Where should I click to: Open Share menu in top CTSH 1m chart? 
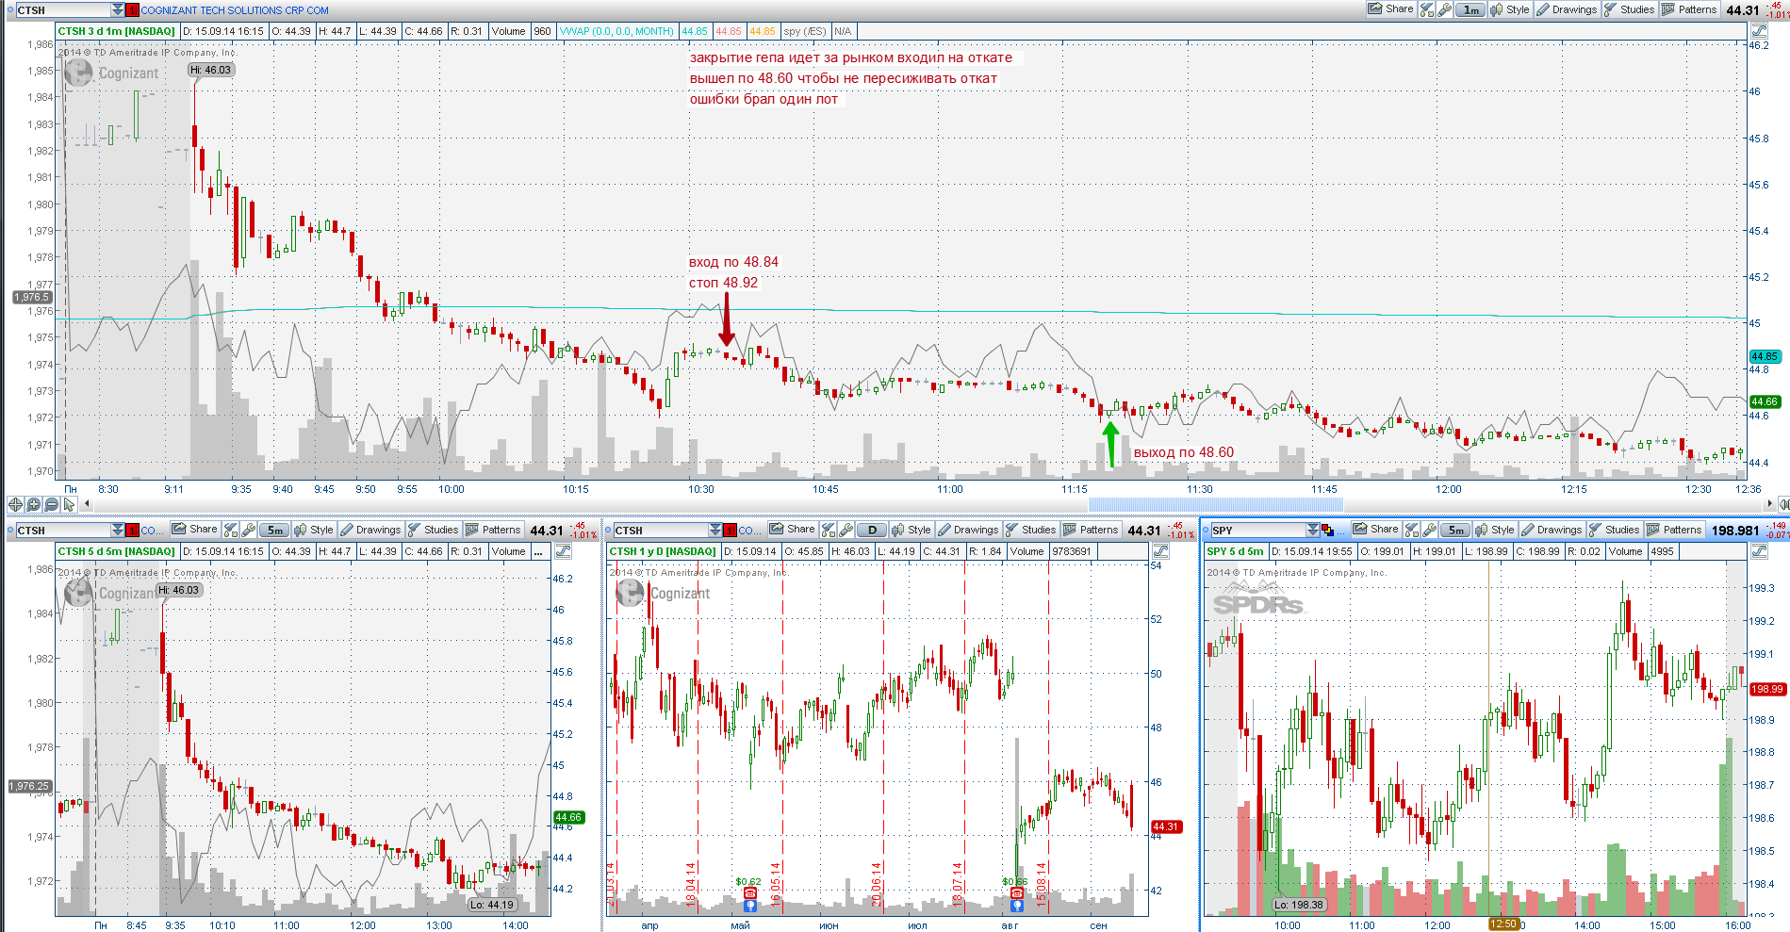pos(1390,9)
